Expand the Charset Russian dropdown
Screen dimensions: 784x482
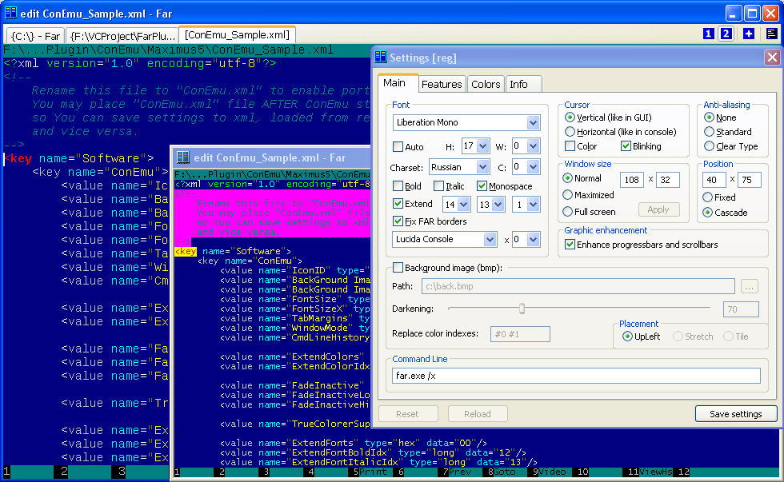click(x=482, y=167)
